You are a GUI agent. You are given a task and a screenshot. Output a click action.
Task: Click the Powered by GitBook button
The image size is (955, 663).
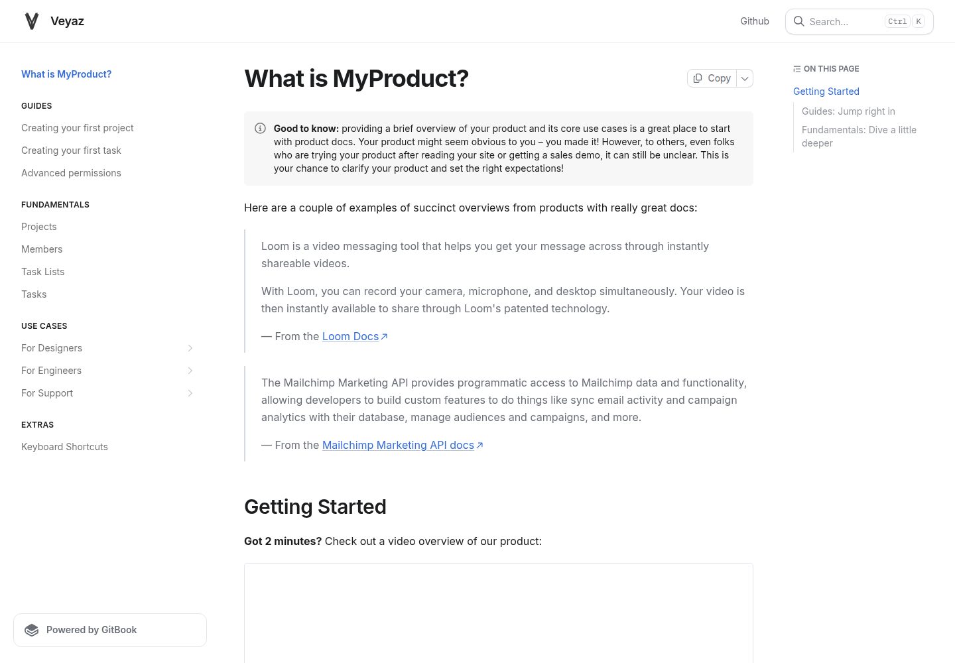click(x=110, y=630)
